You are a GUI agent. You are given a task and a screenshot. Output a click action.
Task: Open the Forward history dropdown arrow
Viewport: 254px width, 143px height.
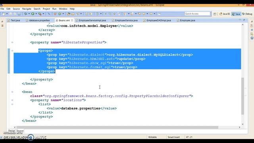[x=154, y=14]
